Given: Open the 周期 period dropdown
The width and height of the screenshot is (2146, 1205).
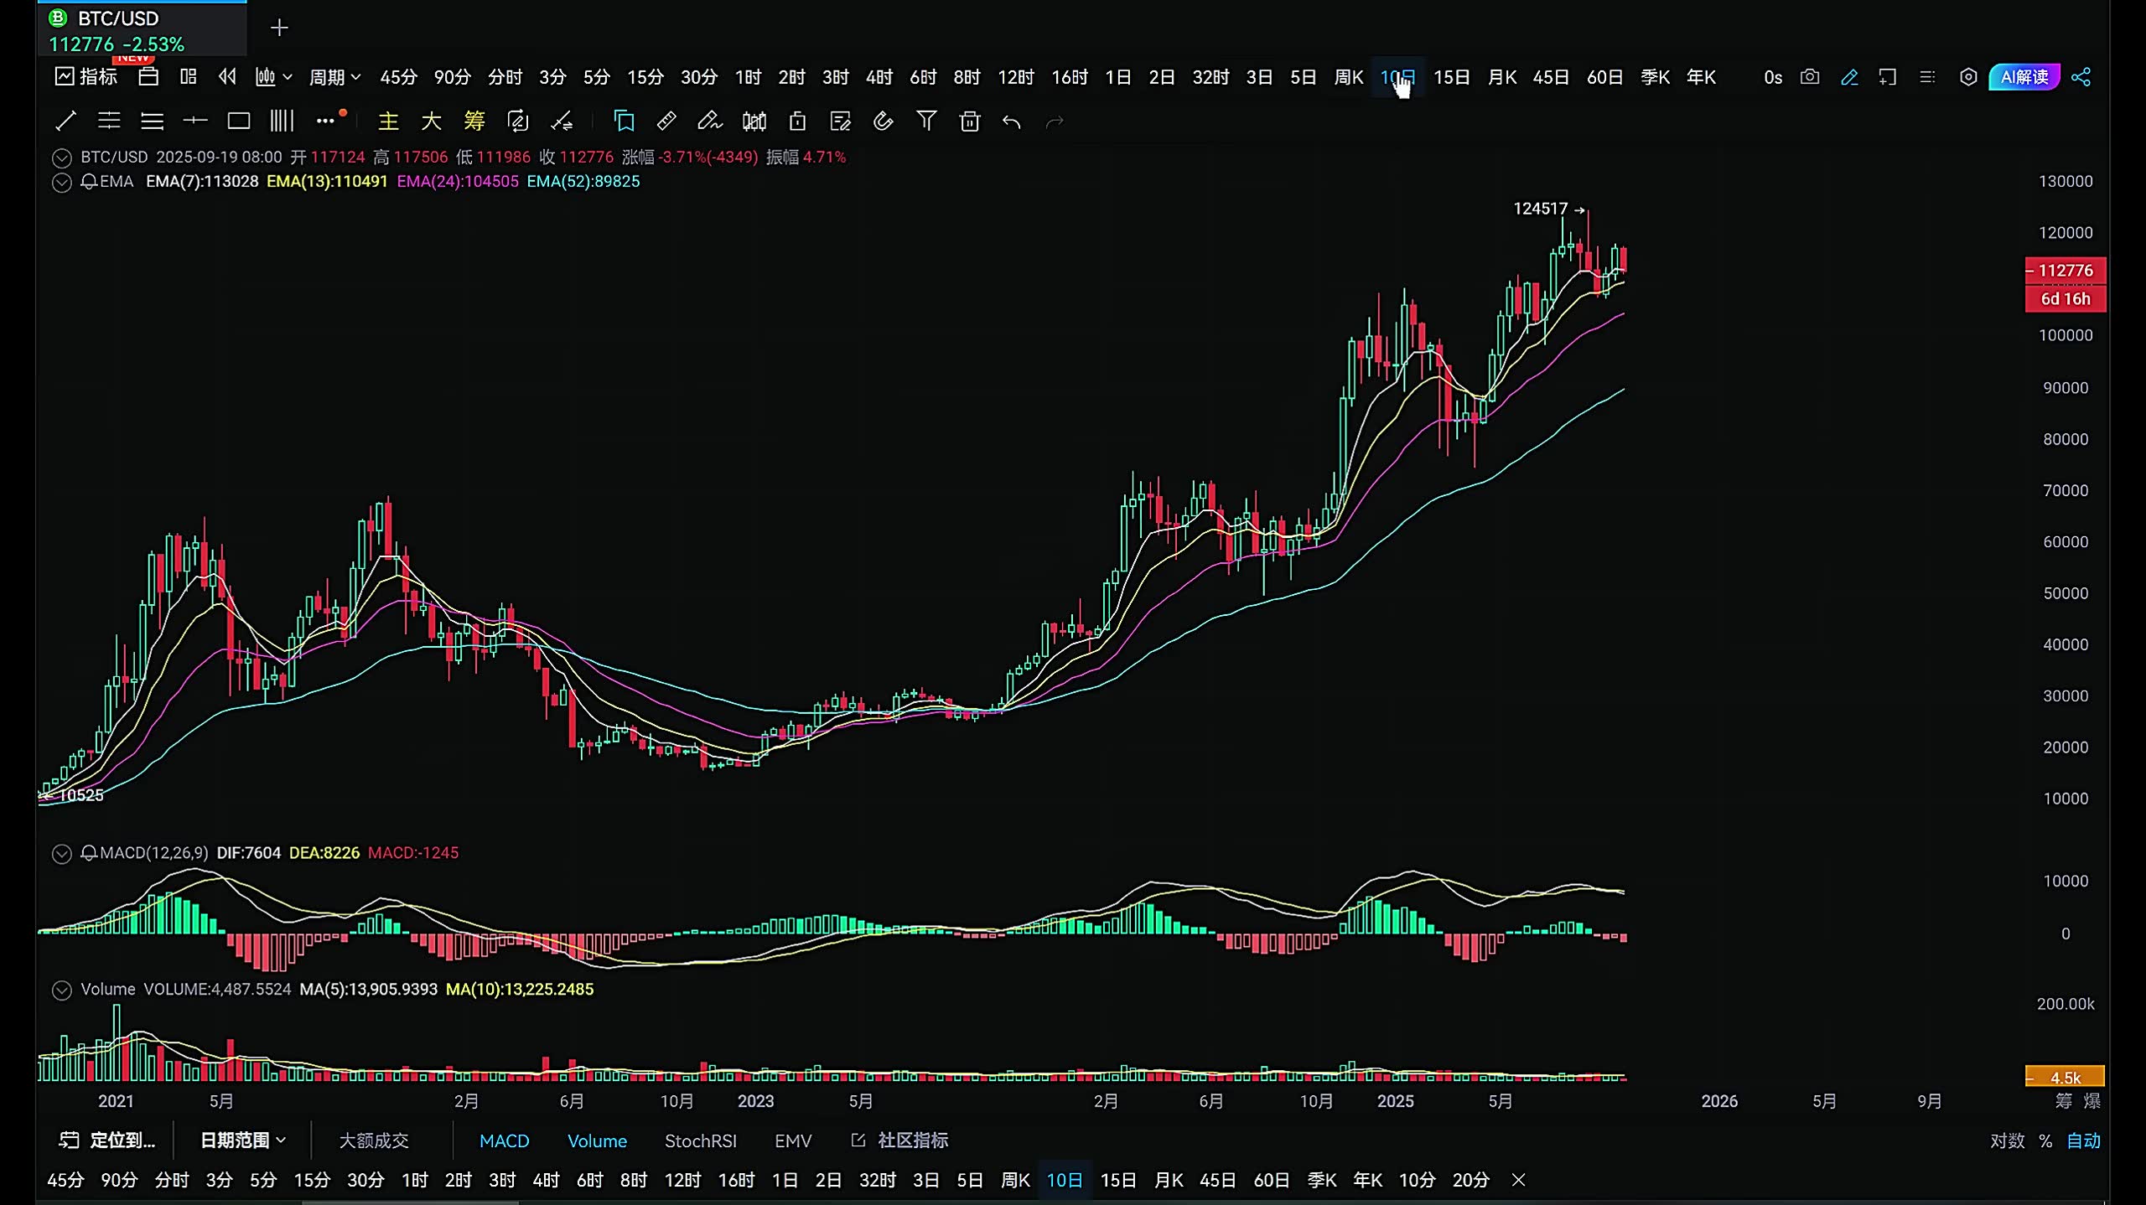Looking at the screenshot, I should click(x=331, y=76).
